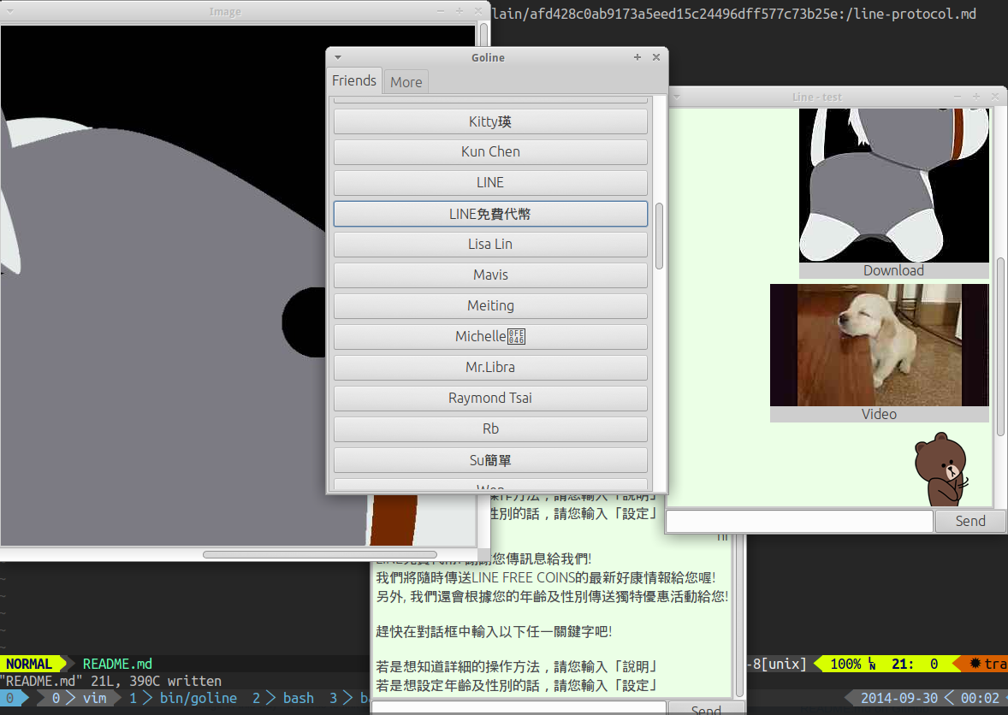Select the Michelle contact

[490, 337]
